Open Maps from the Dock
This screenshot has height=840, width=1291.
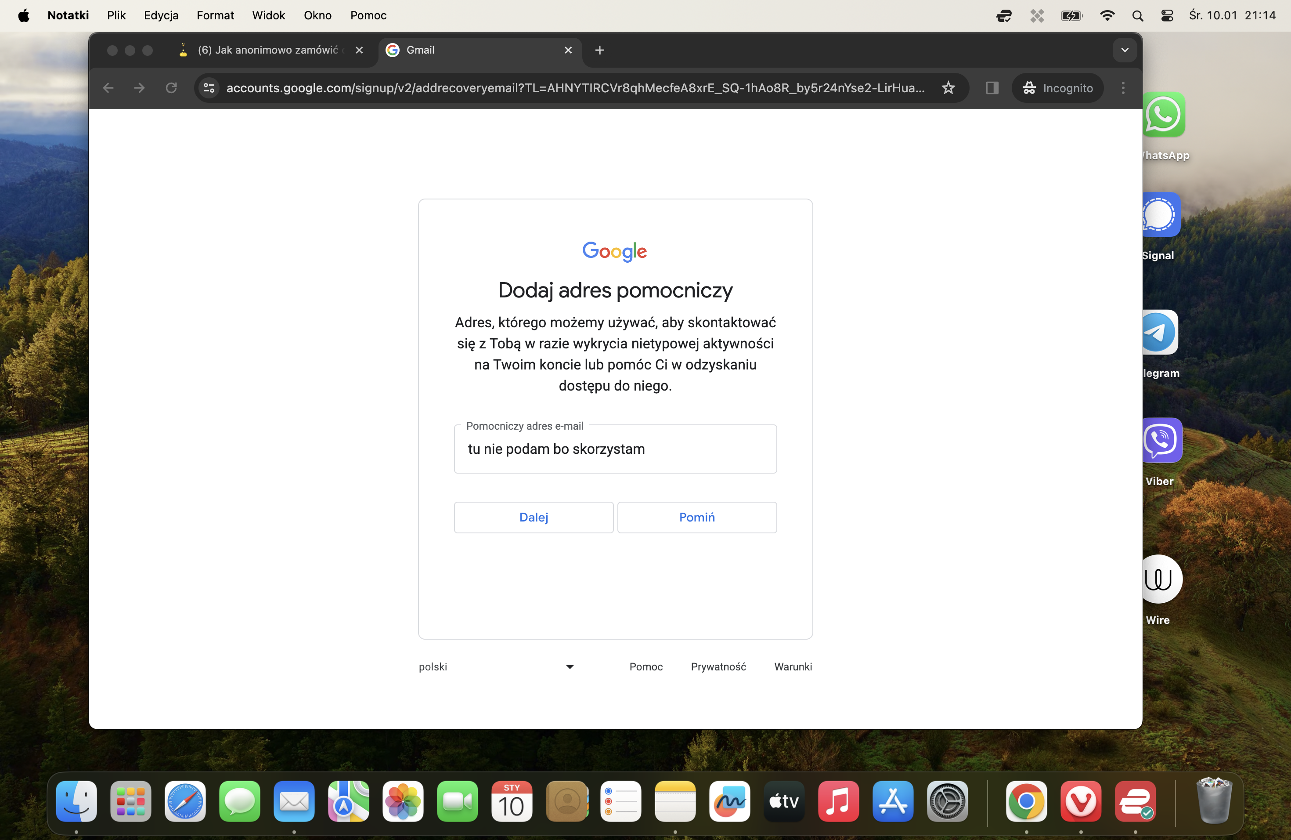[348, 801]
